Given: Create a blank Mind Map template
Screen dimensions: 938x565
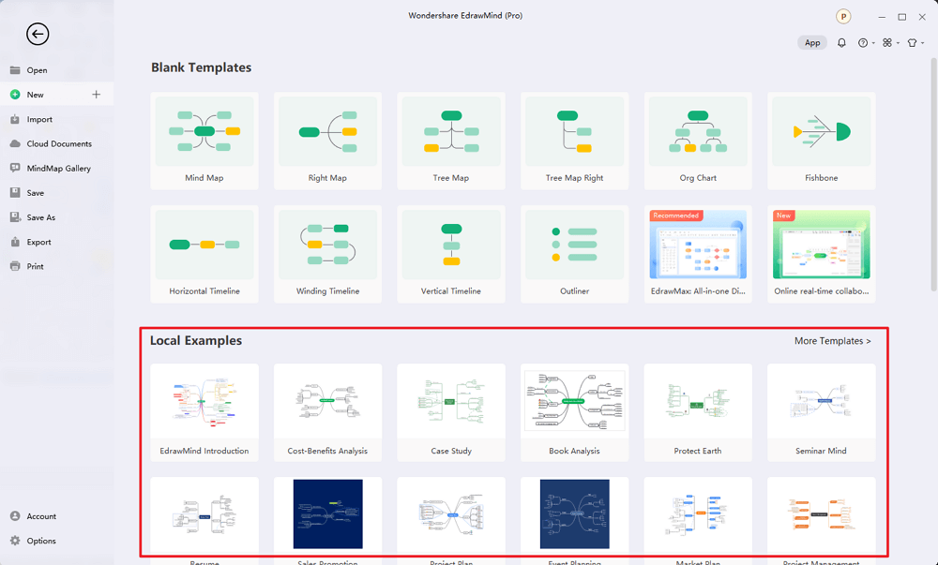Looking at the screenshot, I should tap(204, 141).
